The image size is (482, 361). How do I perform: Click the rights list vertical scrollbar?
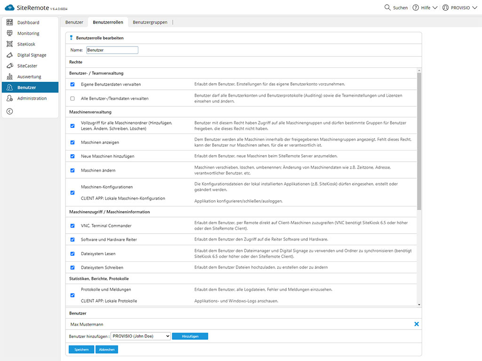(419, 141)
